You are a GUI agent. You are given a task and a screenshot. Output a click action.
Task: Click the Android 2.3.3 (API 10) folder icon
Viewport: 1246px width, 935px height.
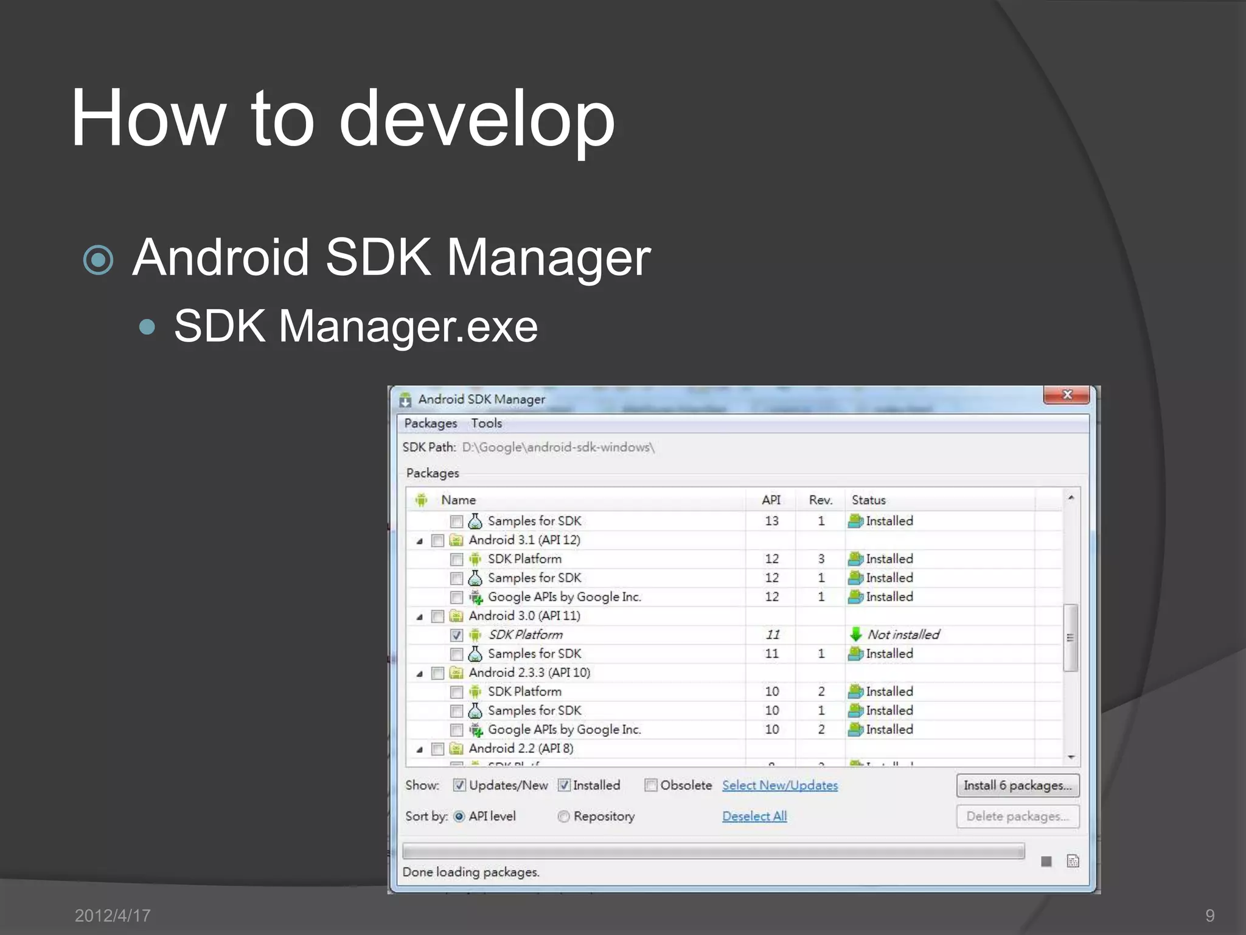[x=456, y=673]
